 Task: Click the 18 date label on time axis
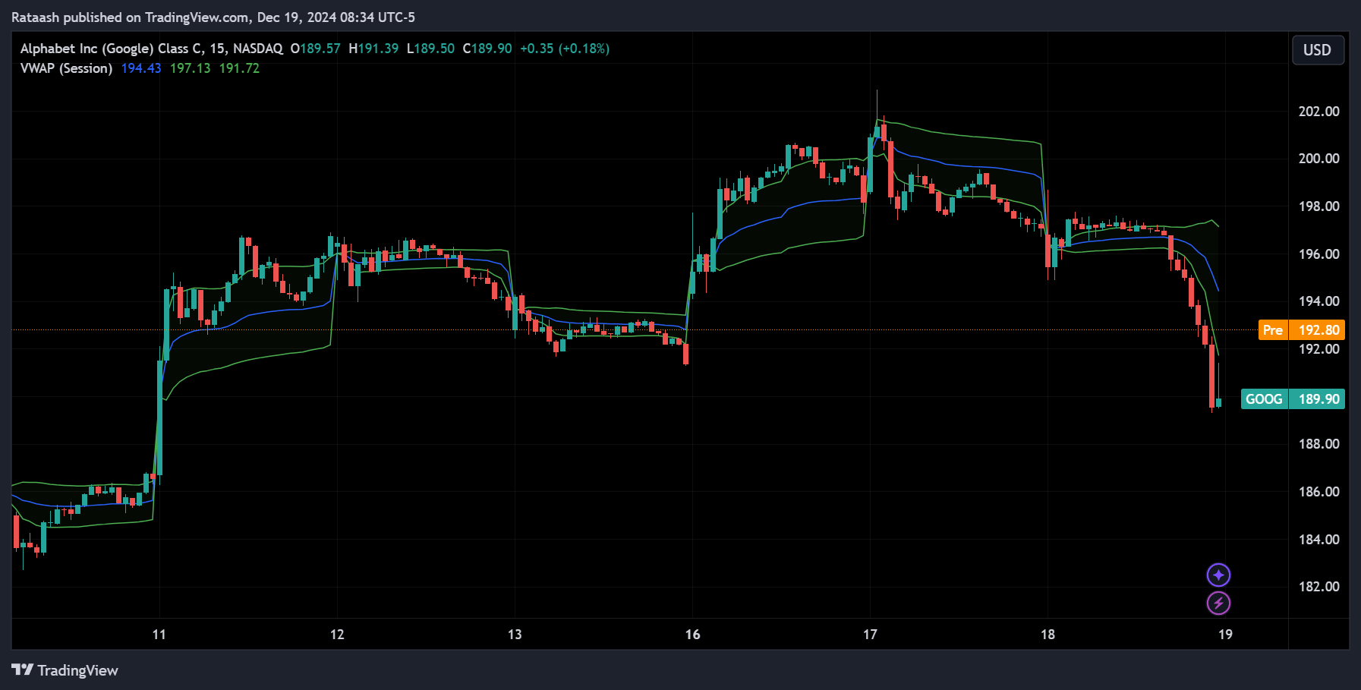(1048, 635)
